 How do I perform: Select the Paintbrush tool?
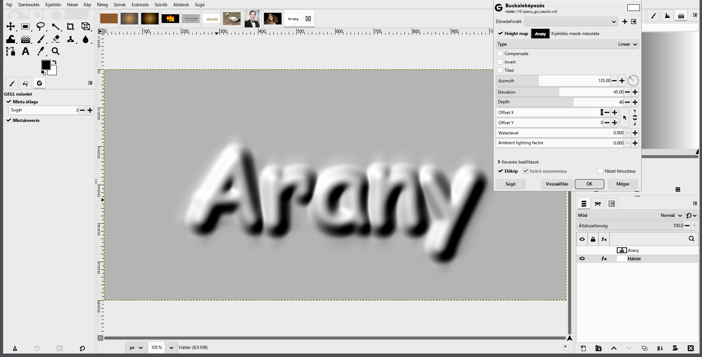pyautogui.click(x=41, y=39)
